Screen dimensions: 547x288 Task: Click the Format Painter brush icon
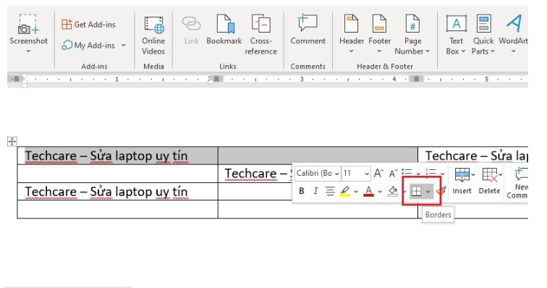441,191
